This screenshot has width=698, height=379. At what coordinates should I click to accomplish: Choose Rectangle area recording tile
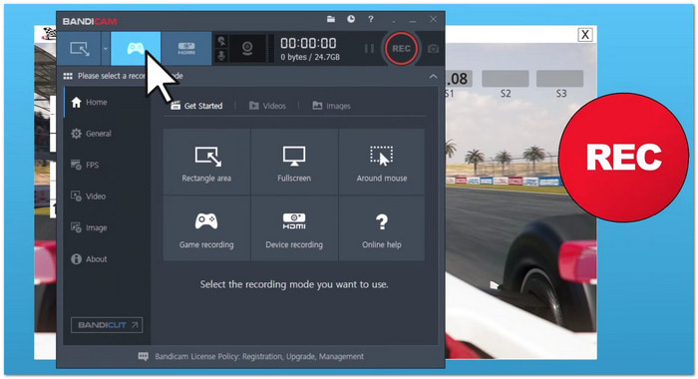206,163
